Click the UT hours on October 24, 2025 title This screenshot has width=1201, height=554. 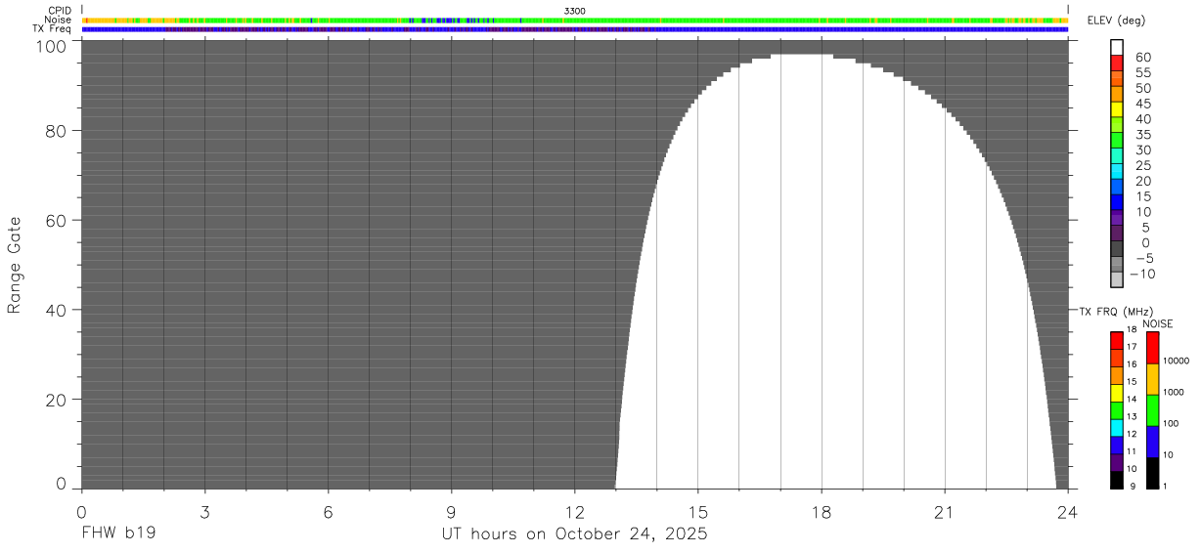point(574,534)
